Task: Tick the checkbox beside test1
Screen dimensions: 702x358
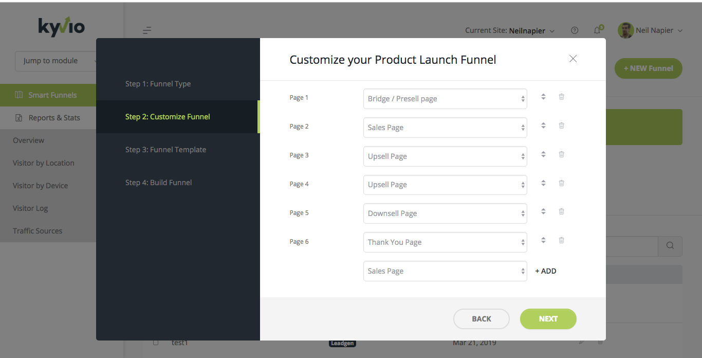Action: click(156, 342)
